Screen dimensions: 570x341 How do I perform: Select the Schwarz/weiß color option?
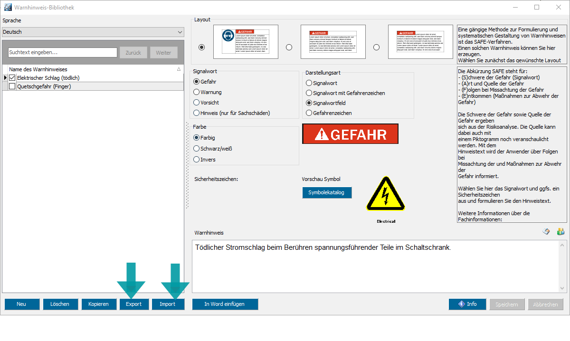coord(197,149)
